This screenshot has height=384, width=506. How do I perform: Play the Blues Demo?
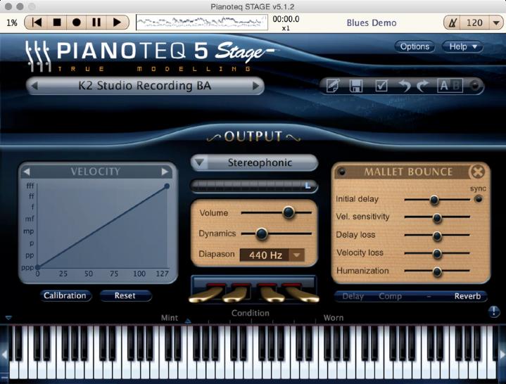pyautogui.click(x=117, y=23)
